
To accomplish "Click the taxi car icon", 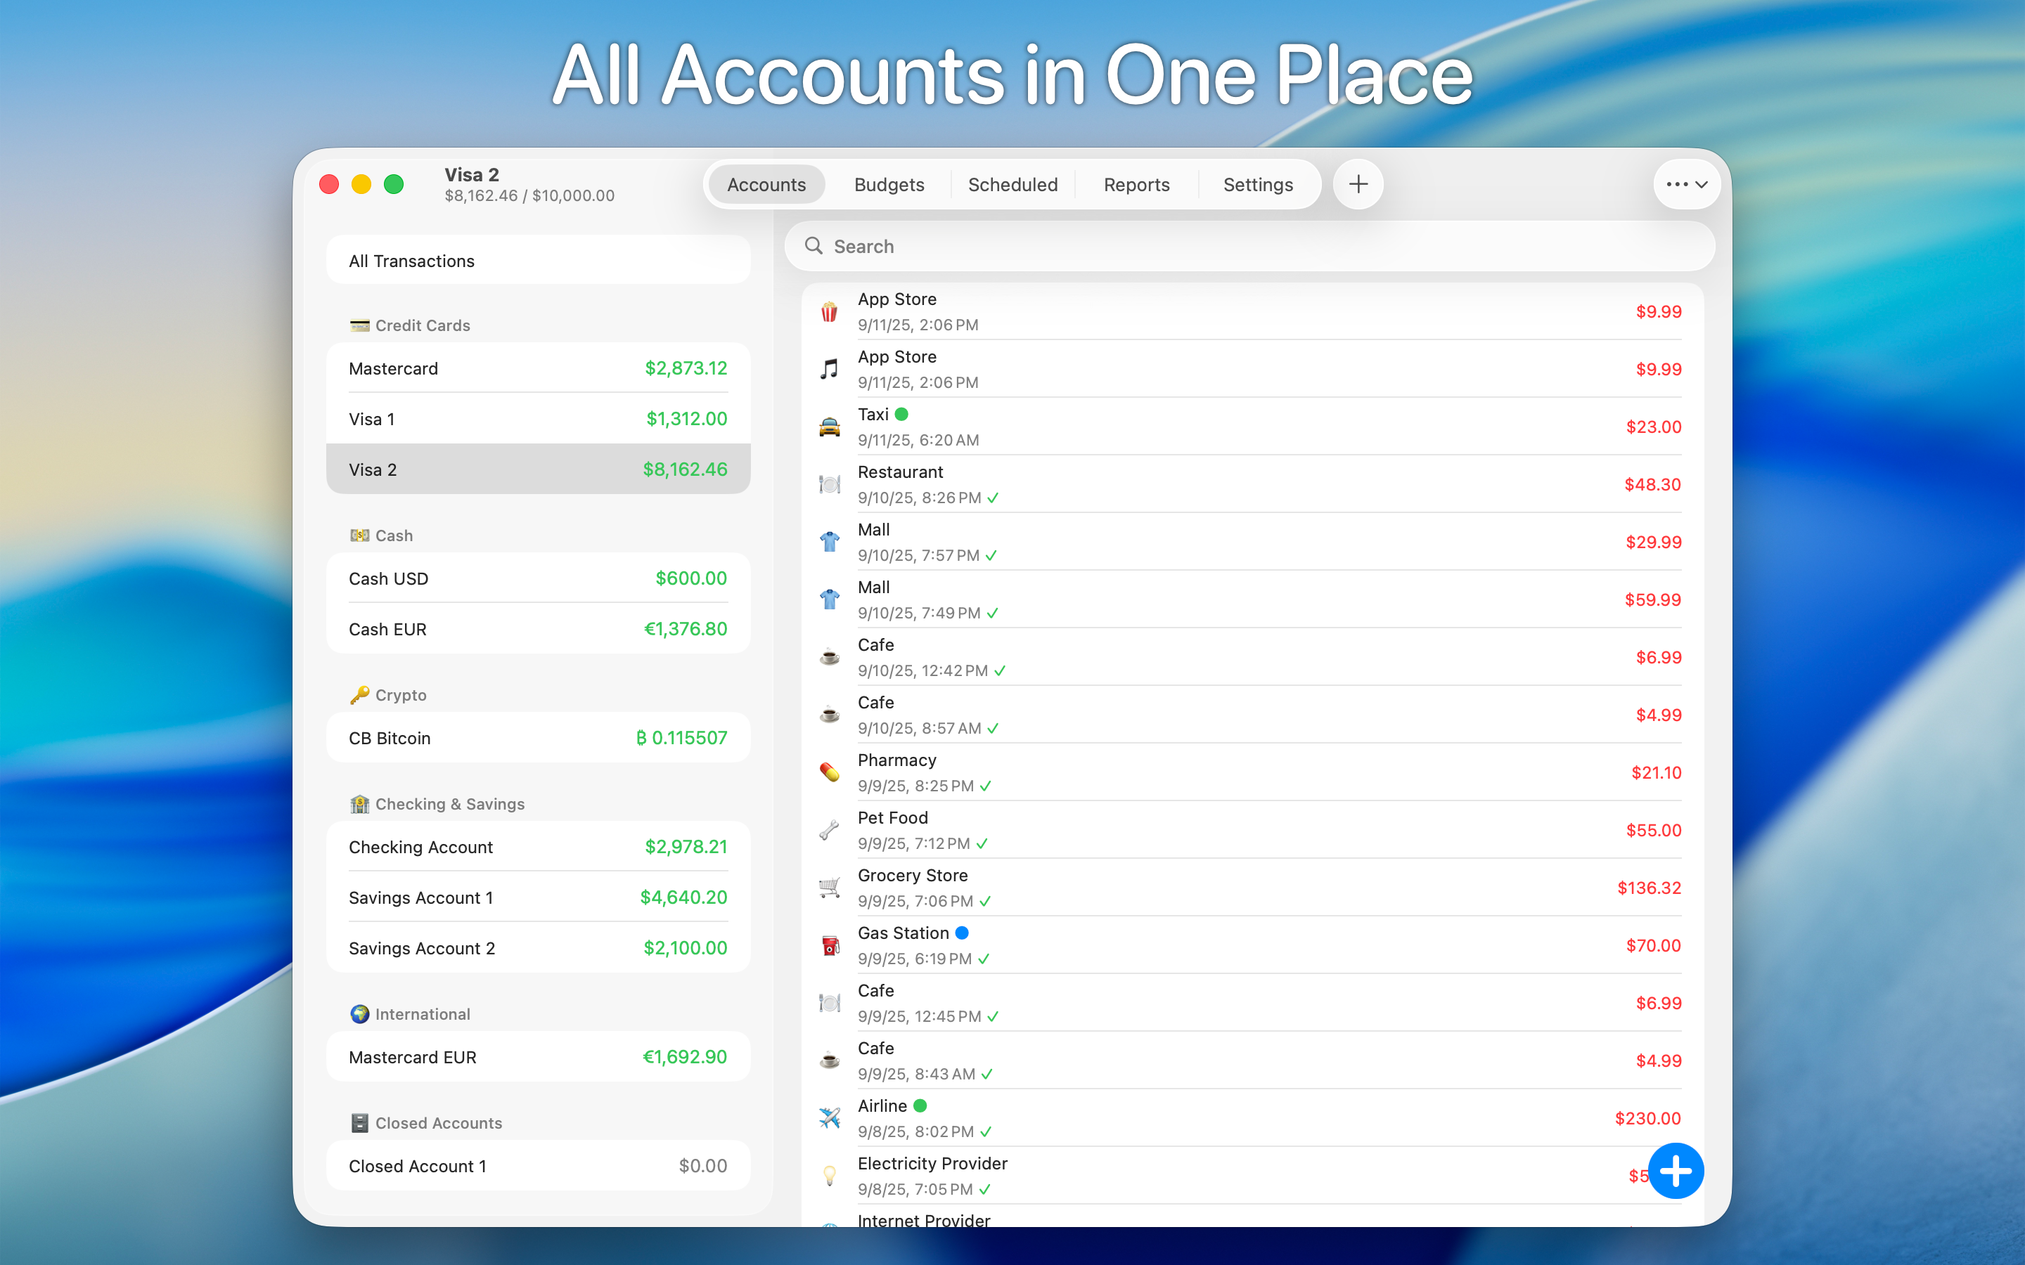I will 829,427.
